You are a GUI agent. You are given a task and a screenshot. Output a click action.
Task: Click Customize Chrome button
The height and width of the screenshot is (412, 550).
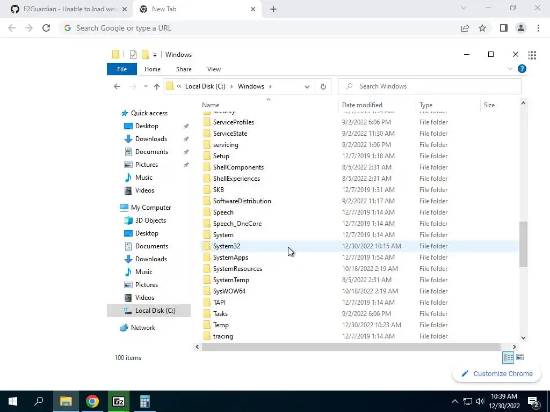pos(497,374)
